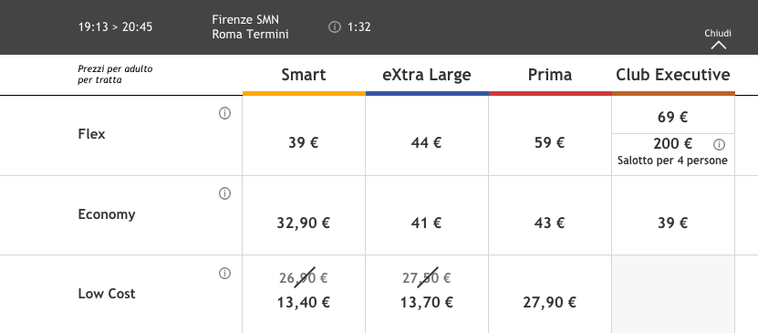The height and width of the screenshot is (333, 758).
Task: Select the Smart column header
Action: click(304, 75)
